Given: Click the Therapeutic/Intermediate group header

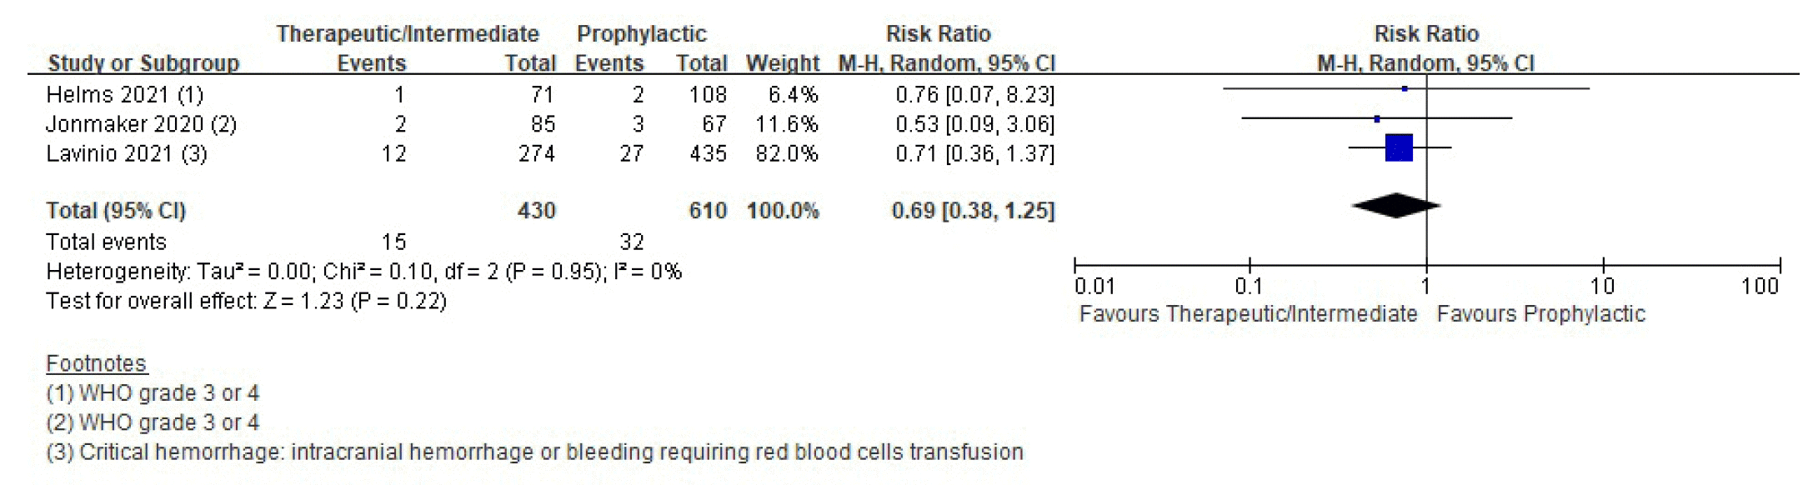Looking at the screenshot, I should [408, 34].
